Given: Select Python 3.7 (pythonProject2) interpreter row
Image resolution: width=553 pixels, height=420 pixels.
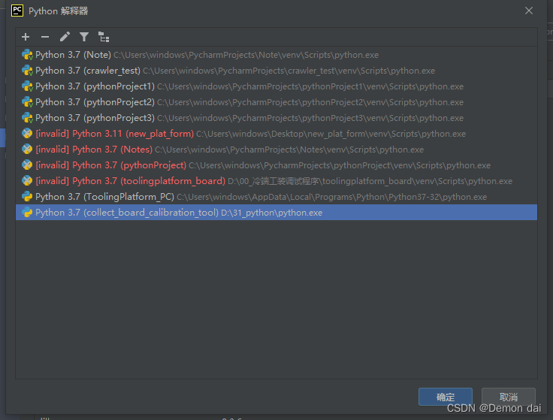Looking at the screenshot, I should 276,102.
